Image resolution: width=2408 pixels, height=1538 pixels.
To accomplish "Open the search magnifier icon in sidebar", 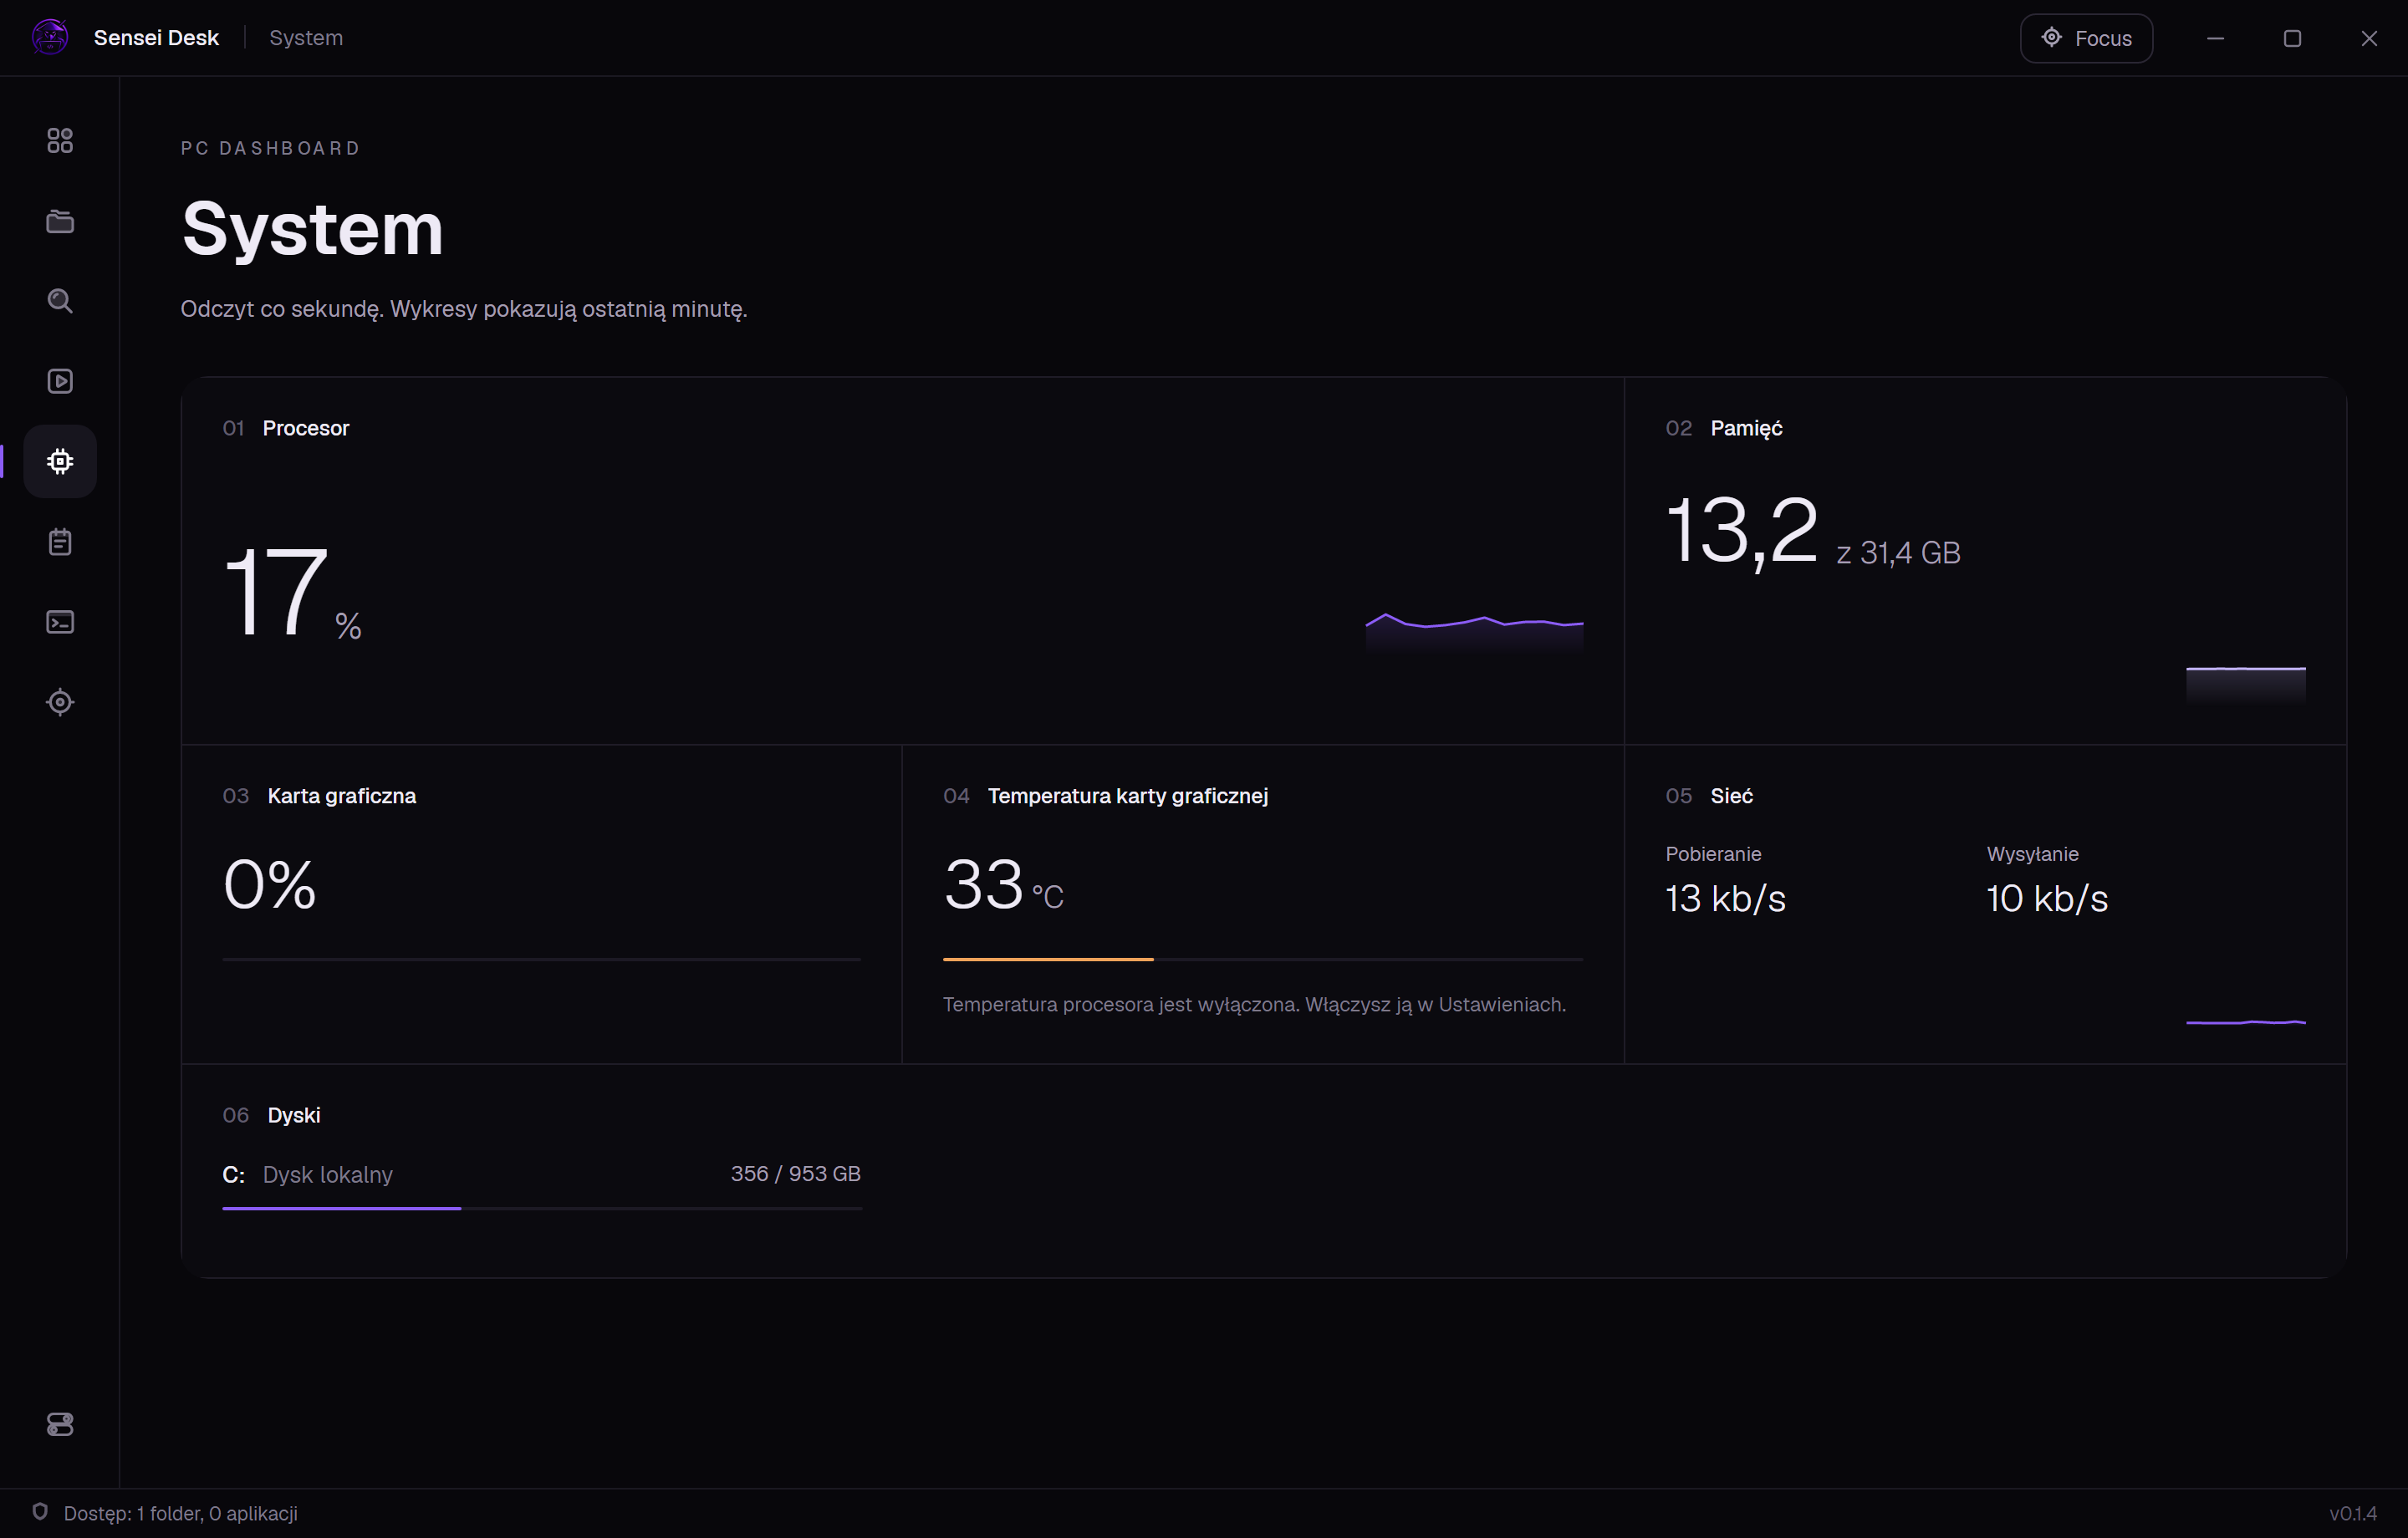I will point(60,301).
